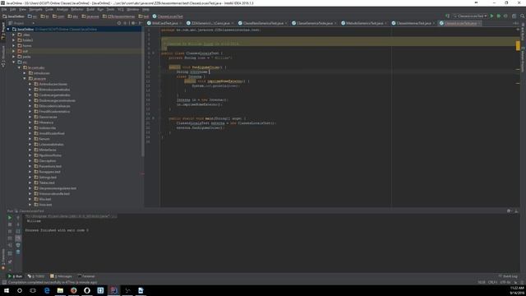The width and height of the screenshot is (526, 296).
Task: Open Firefox from taskbar
Action: [x=73, y=290]
